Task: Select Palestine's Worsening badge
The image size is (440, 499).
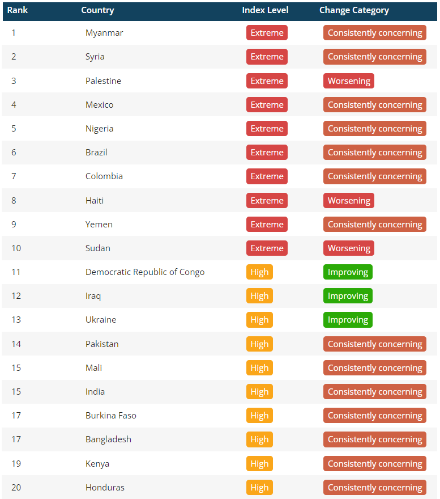Action: click(x=349, y=81)
